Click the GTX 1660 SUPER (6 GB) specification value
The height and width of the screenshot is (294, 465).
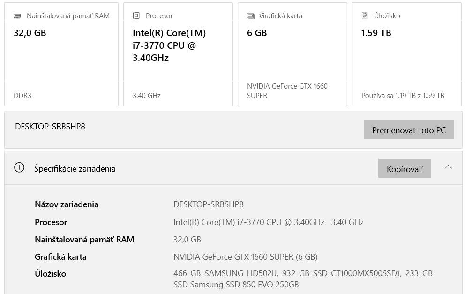[245, 257]
